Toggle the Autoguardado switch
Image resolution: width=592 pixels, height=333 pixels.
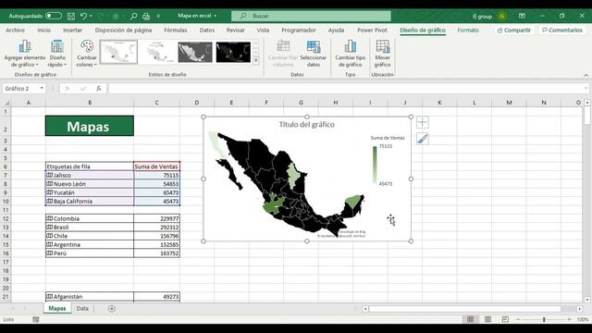coord(54,16)
